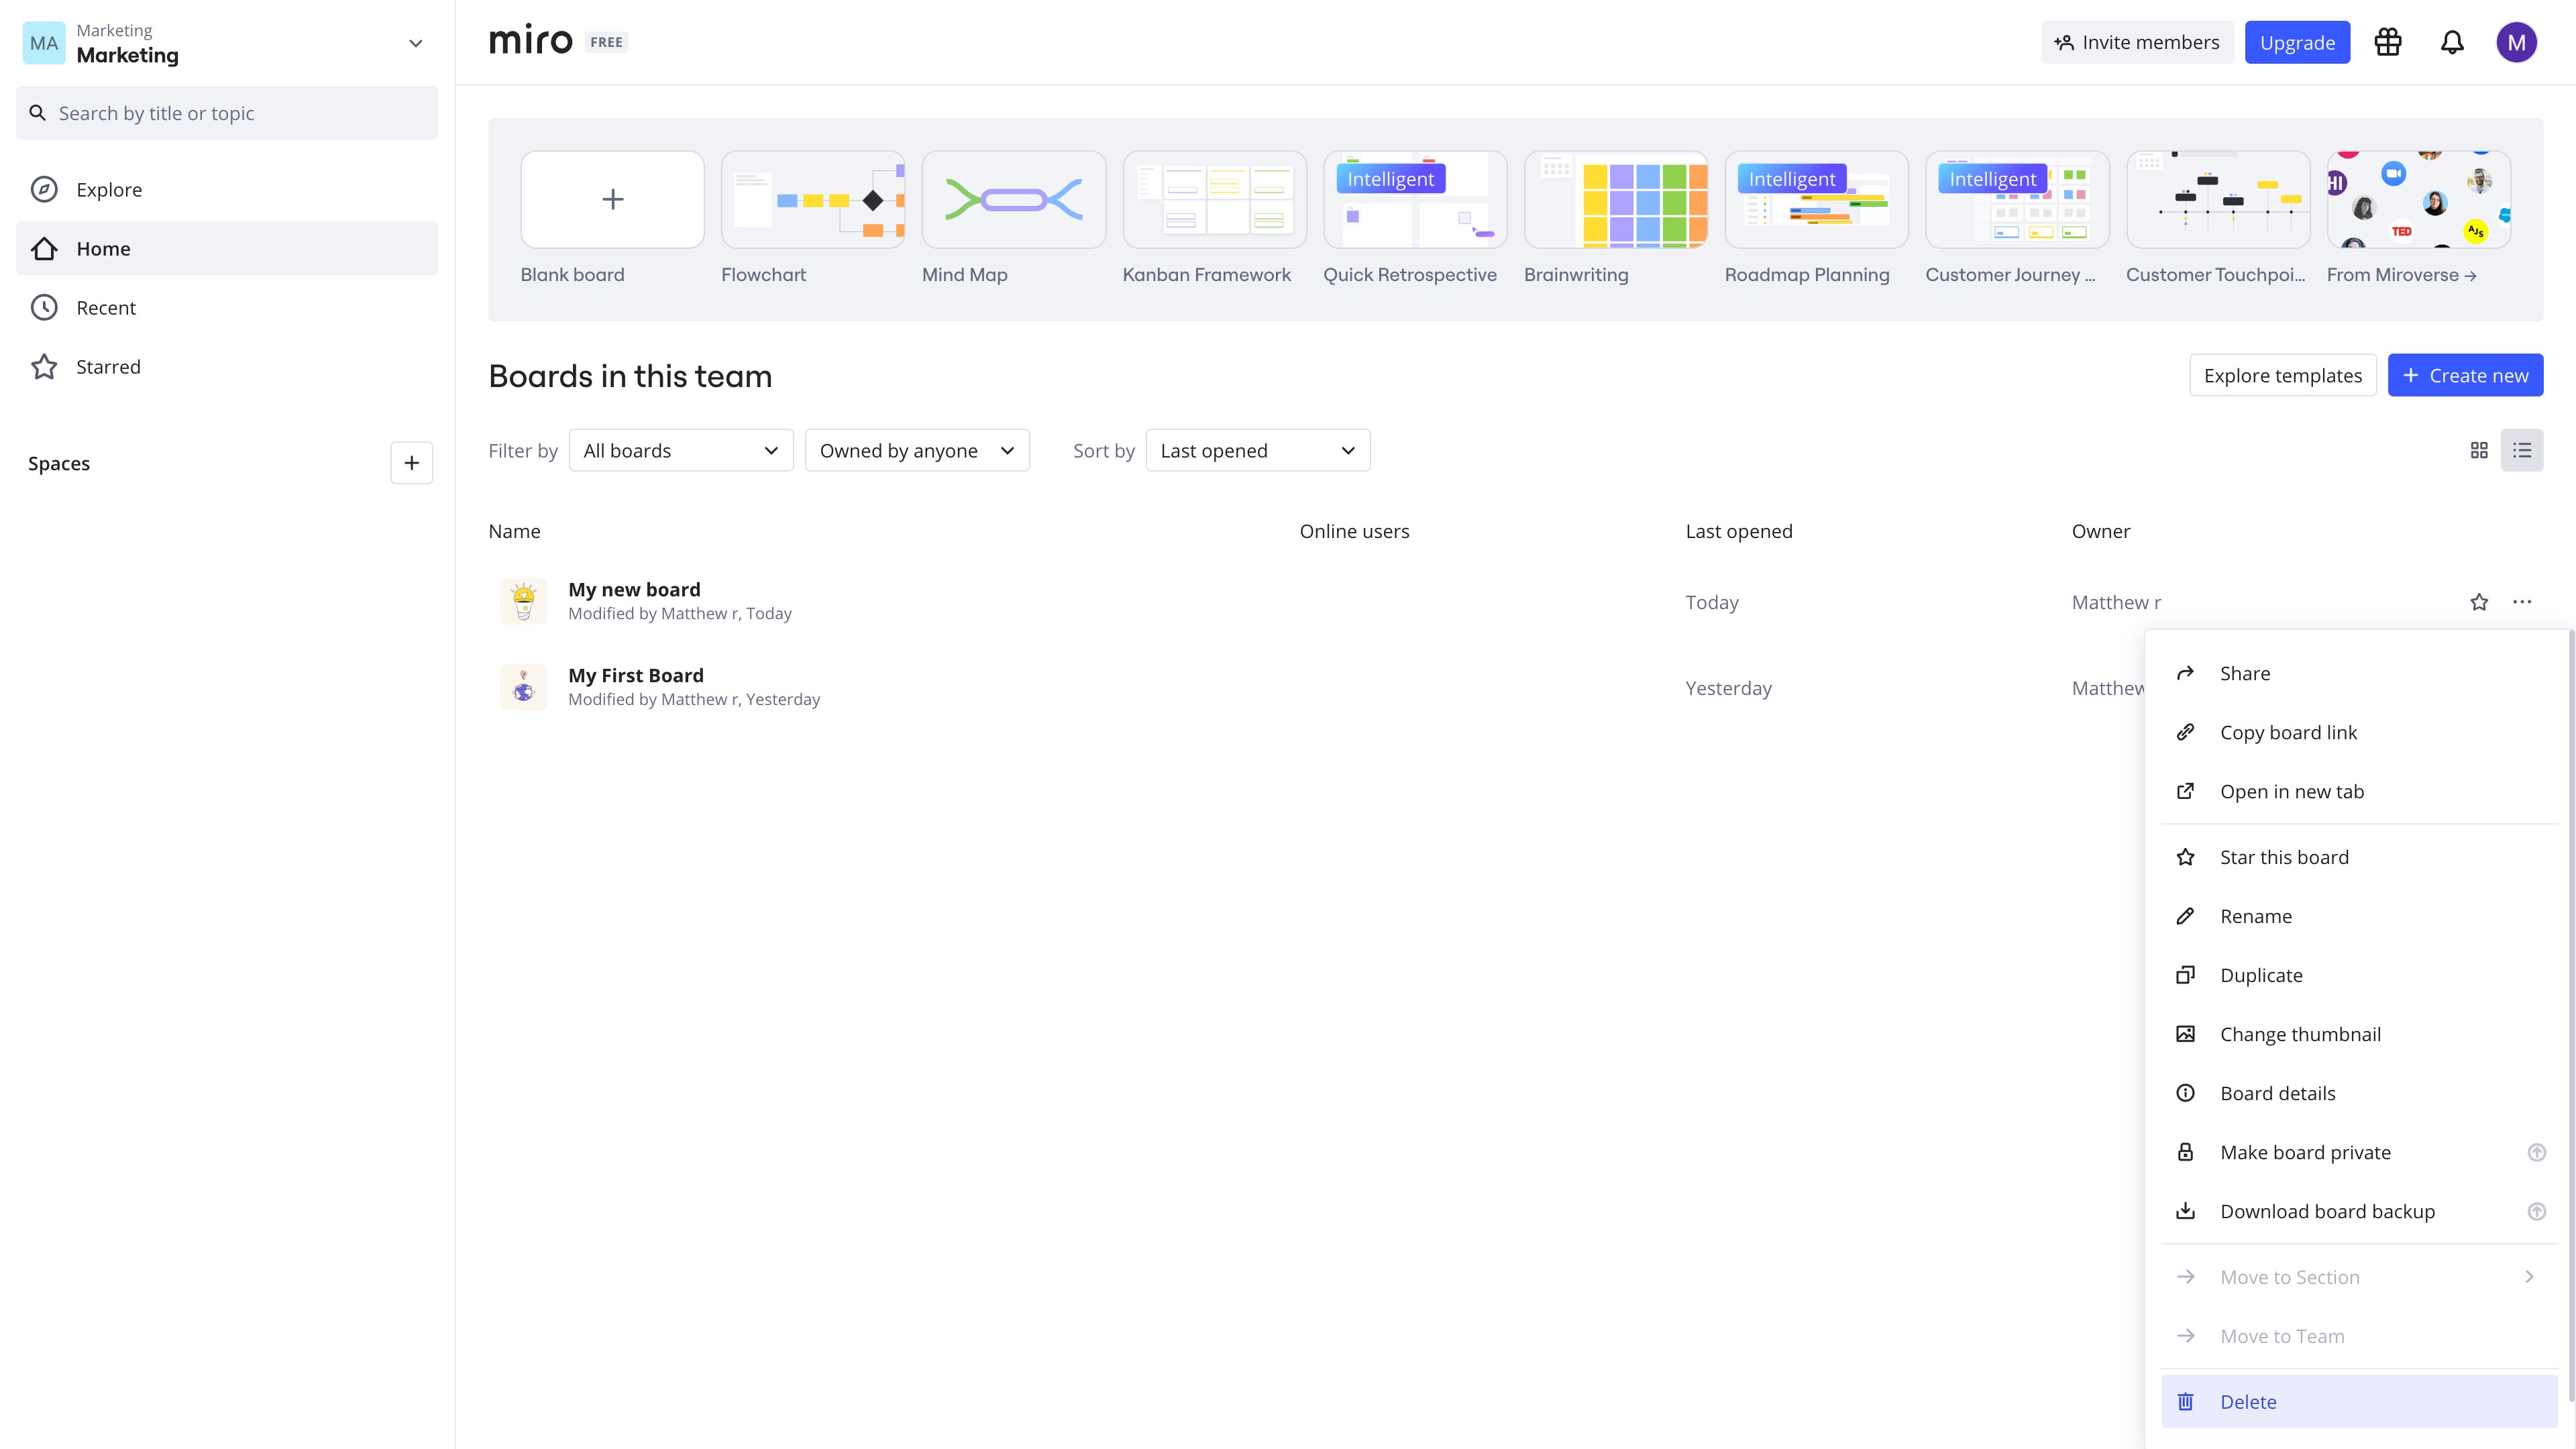Viewport: 2576px width, 1449px height.
Task: Open the gift box icon in header
Action: (x=2388, y=42)
